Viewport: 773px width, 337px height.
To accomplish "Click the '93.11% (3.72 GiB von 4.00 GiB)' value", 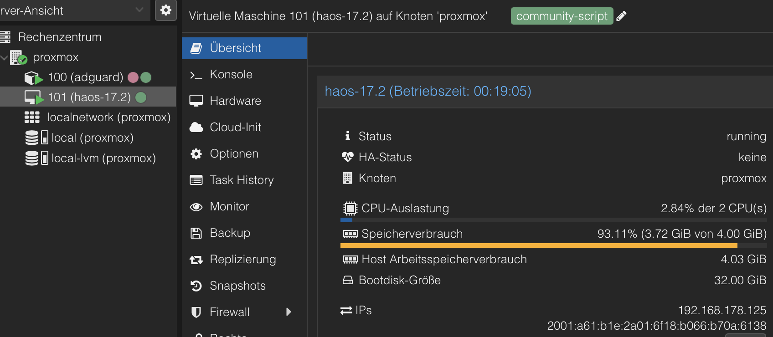I will (682, 234).
